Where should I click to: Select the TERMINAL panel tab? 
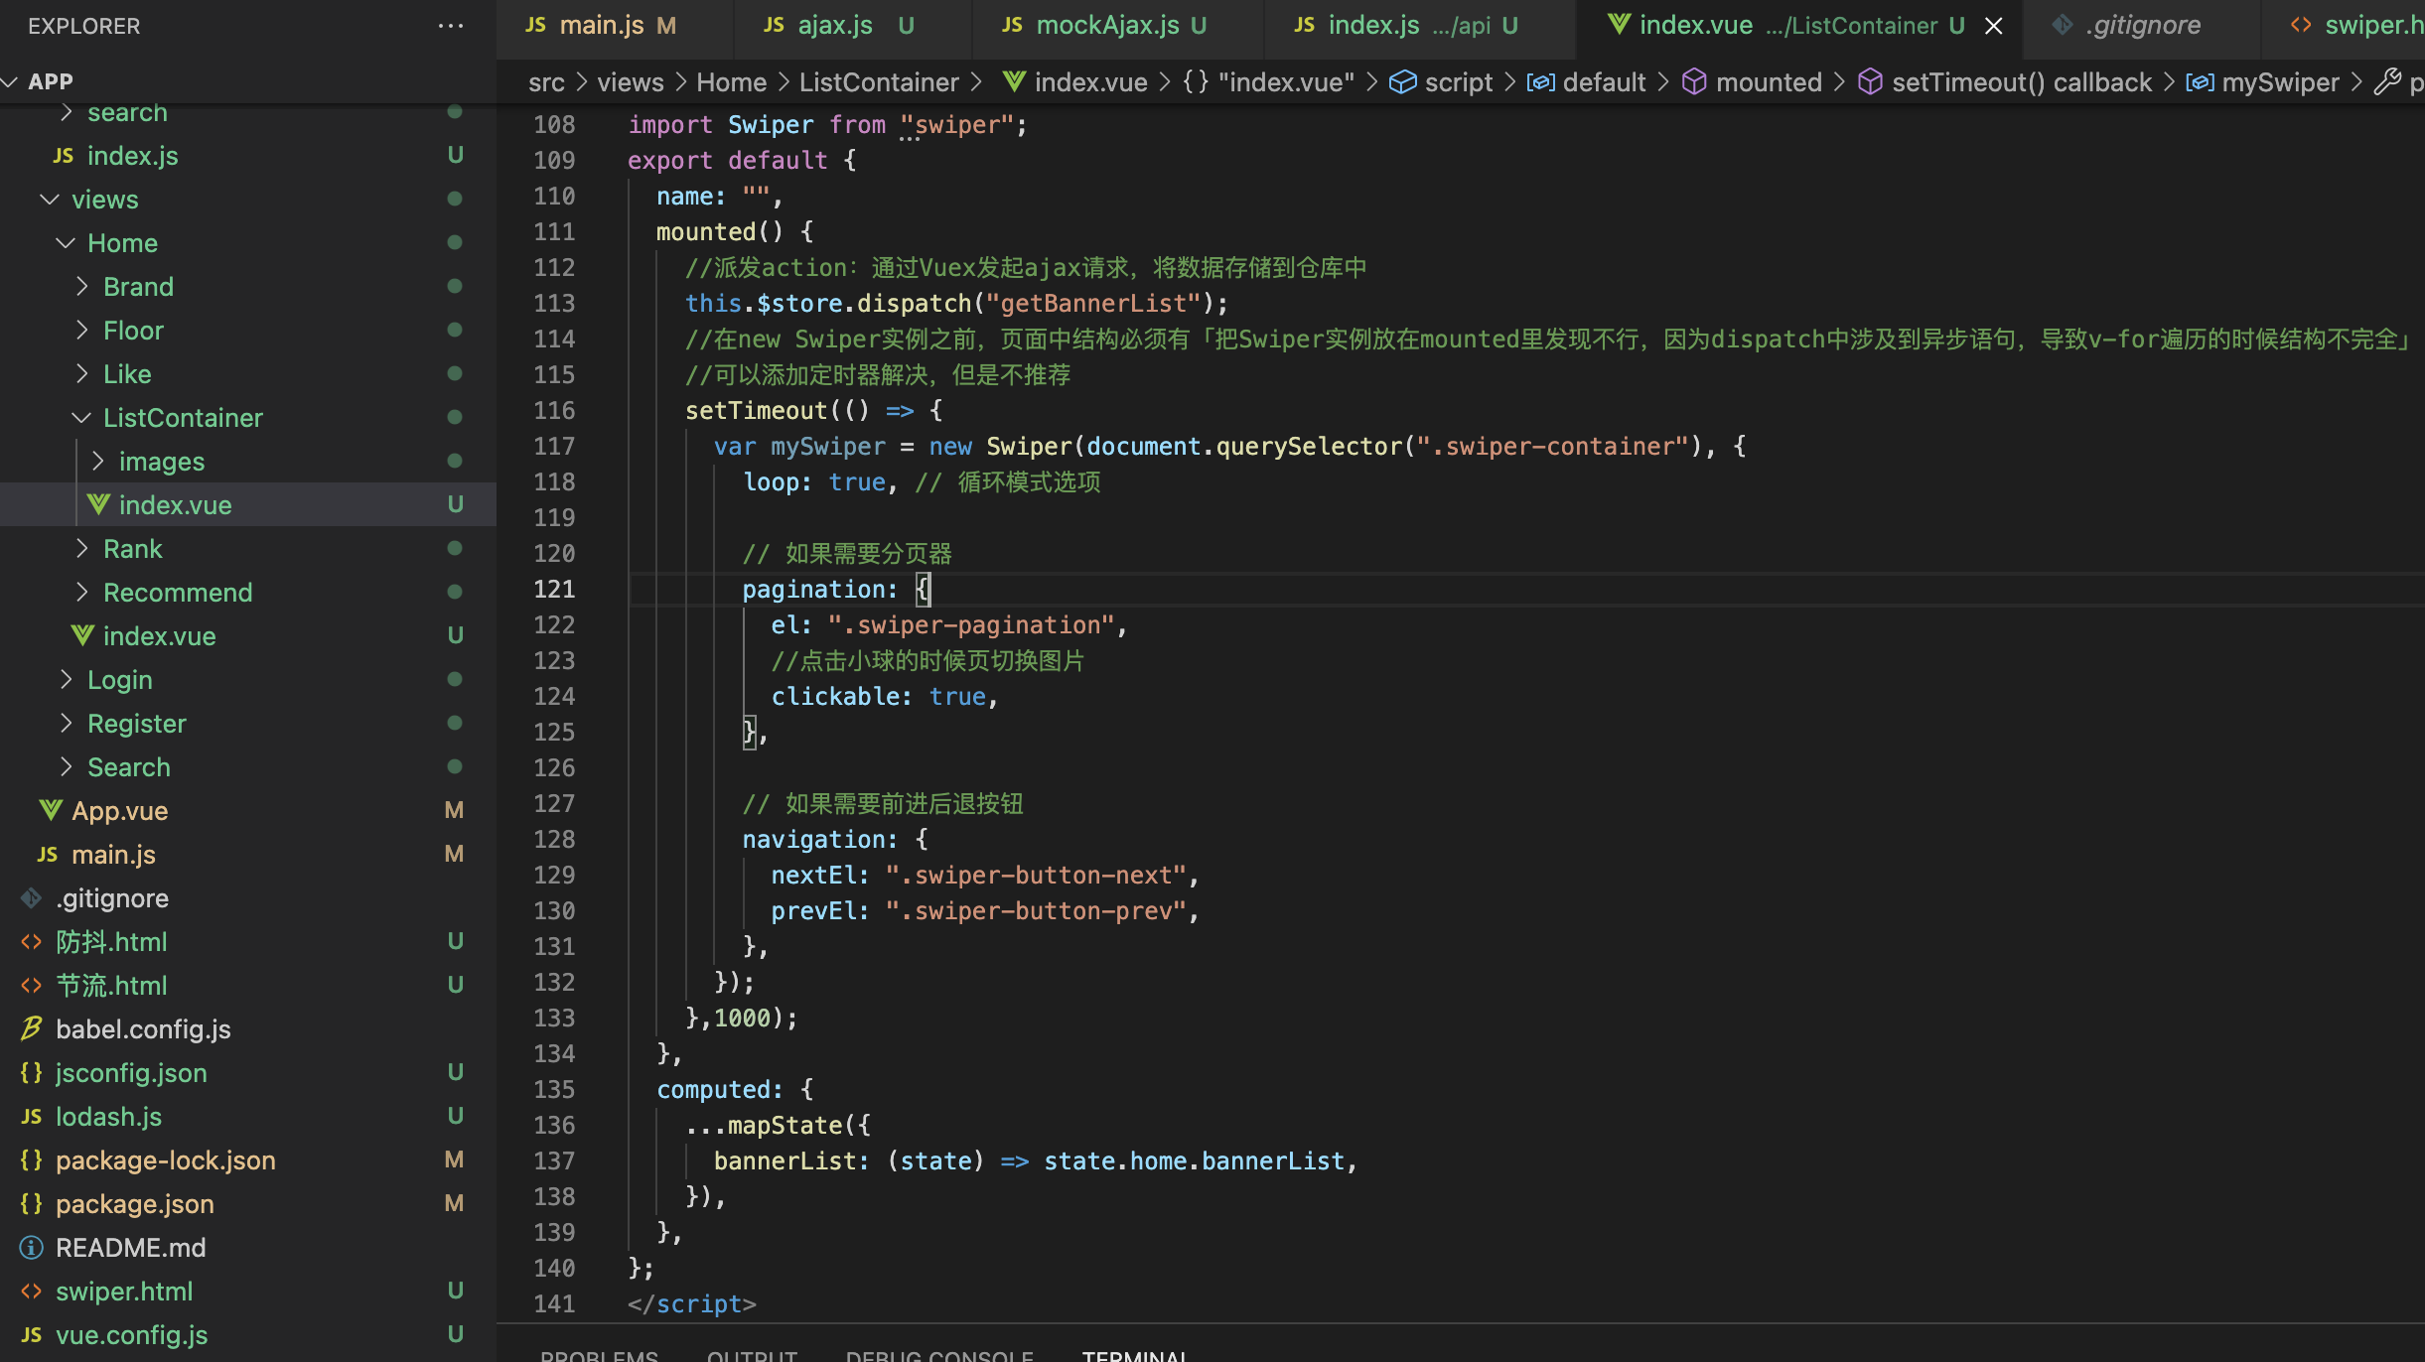[x=1134, y=1354]
